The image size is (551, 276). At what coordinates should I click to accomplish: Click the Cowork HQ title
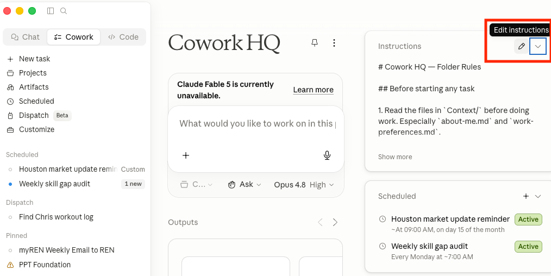[224, 43]
